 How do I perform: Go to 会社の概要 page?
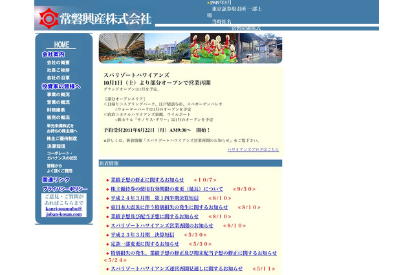coord(58,63)
